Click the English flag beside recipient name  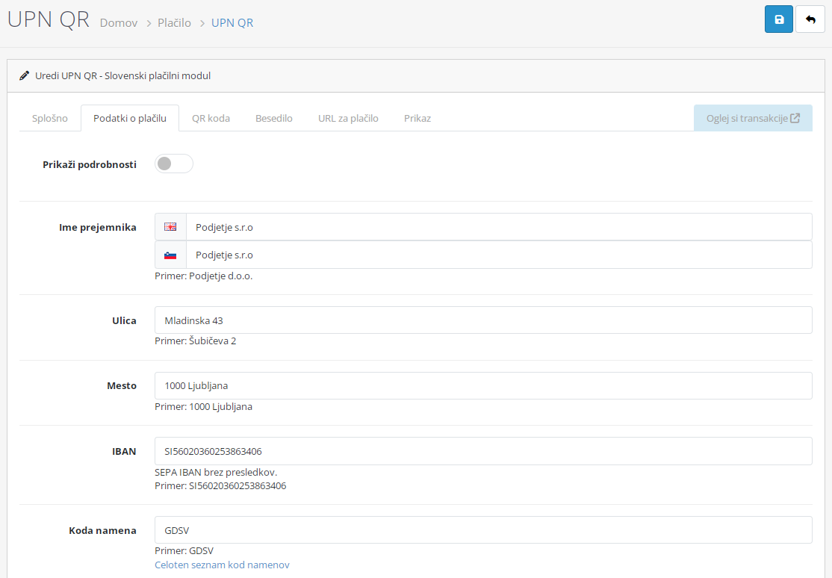click(x=170, y=227)
